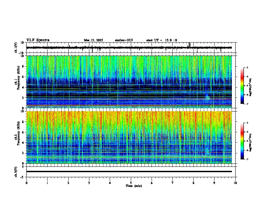Click time axis tick label "2"

pyautogui.click(x=68, y=183)
